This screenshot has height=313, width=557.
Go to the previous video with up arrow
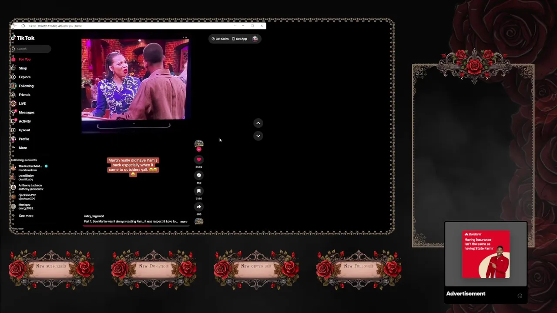click(x=258, y=123)
